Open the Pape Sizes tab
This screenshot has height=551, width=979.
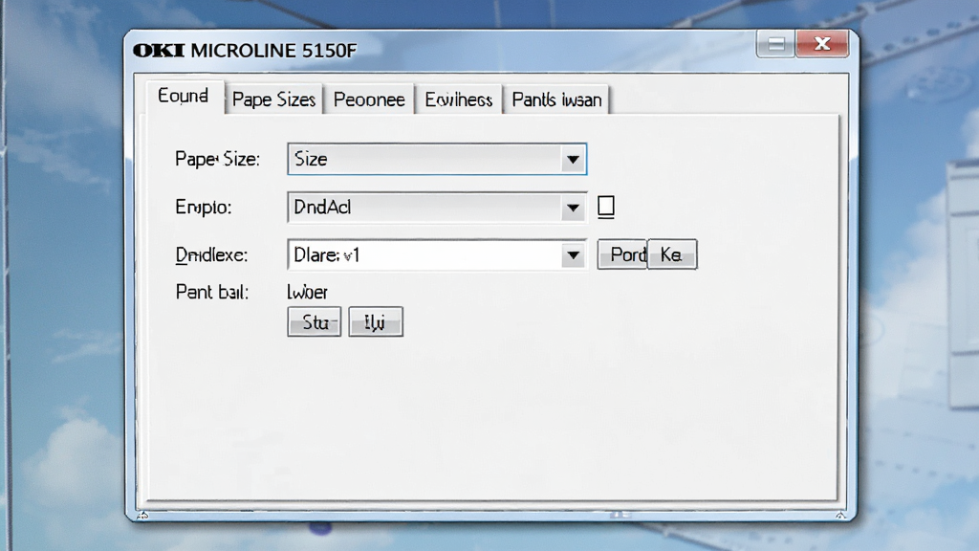point(273,99)
